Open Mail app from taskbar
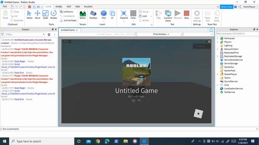The height and width of the screenshot is (145, 259). (88, 141)
